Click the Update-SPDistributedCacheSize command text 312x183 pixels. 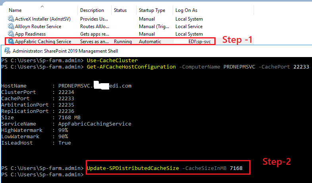click(133, 168)
